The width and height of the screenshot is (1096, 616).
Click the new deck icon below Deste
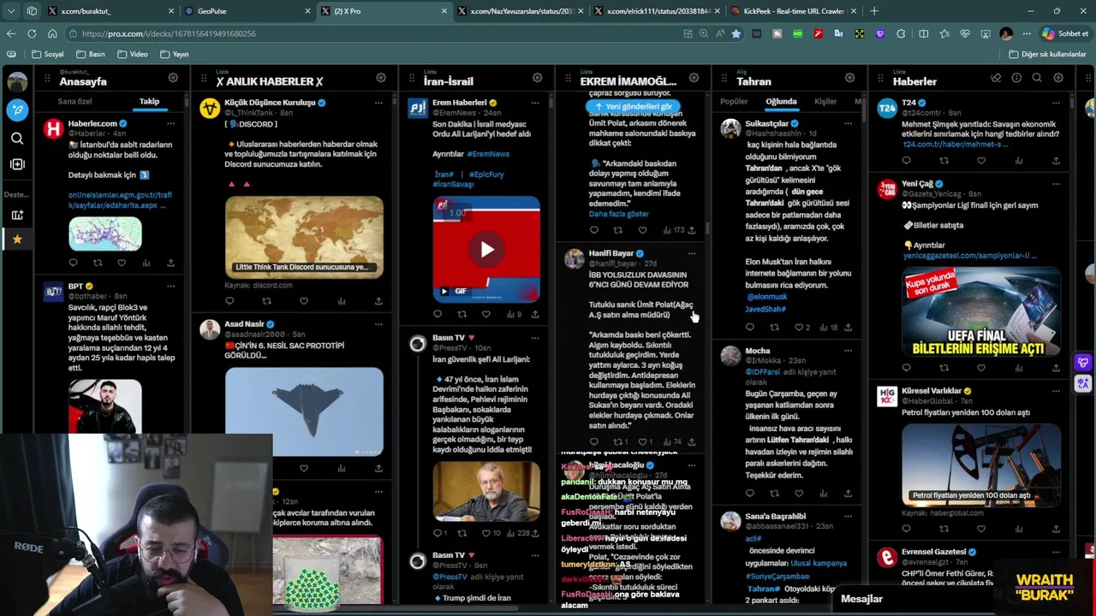click(17, 215)
